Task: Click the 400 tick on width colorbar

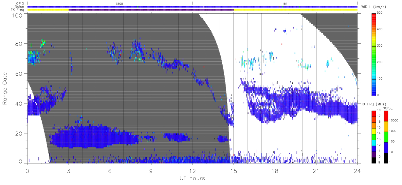Action: (x=380, y=29)
